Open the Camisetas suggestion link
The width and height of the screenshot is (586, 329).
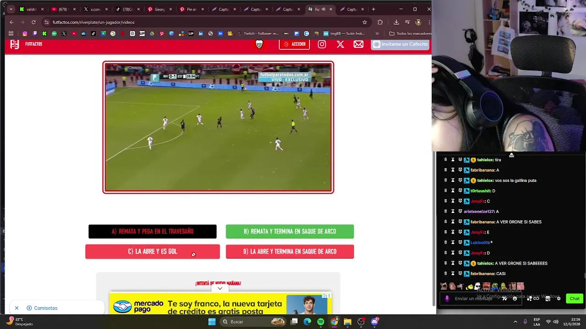point(42,308)
